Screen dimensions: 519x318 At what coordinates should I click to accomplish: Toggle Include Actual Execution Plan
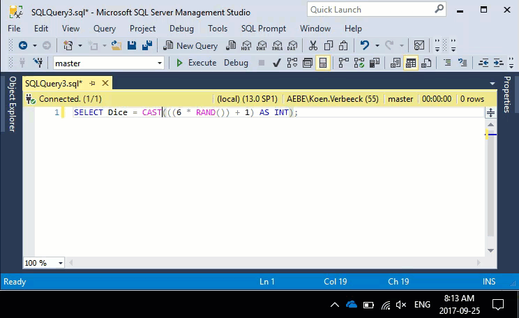click(344, 63)
